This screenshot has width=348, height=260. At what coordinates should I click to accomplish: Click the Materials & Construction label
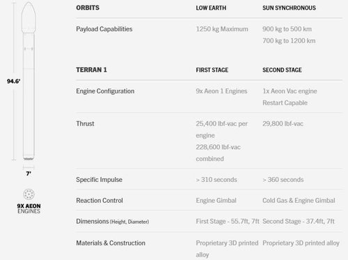point(111,243)
